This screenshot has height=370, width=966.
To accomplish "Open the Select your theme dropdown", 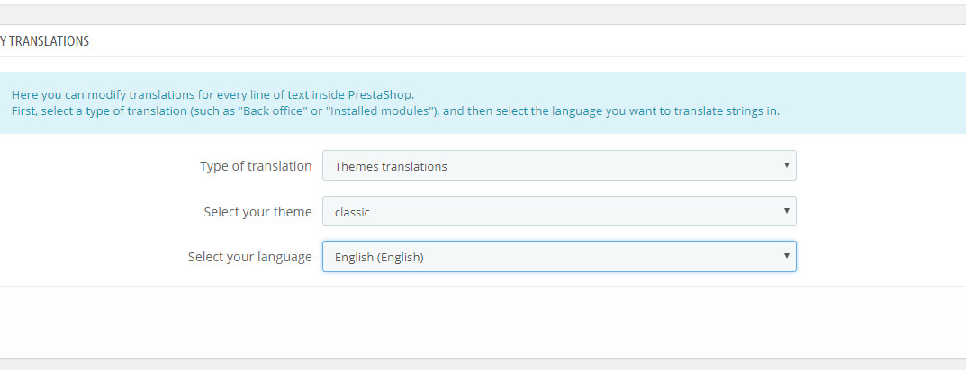I will click(x=558, y=212).
